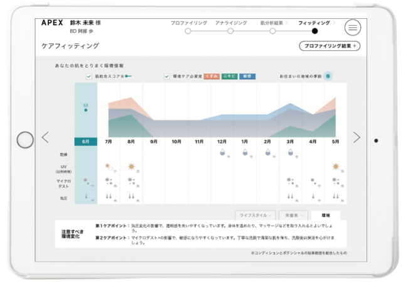Click the customer name 鈴木 未来 様
The height and width of the screenshot is (286, 408).
pos(85,23)
